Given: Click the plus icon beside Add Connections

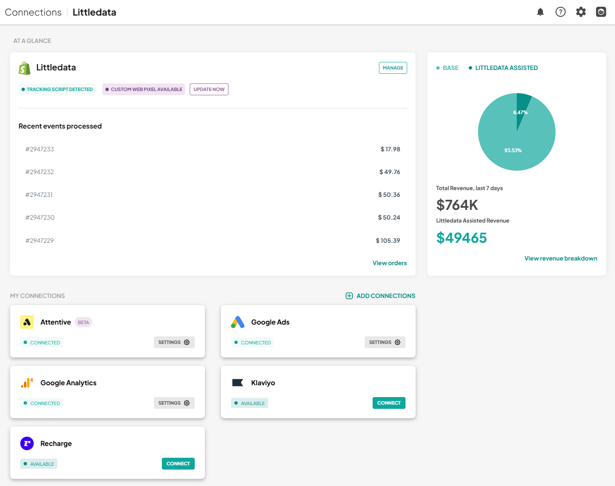Looking at the screenshot, I should tap(349, 296).
